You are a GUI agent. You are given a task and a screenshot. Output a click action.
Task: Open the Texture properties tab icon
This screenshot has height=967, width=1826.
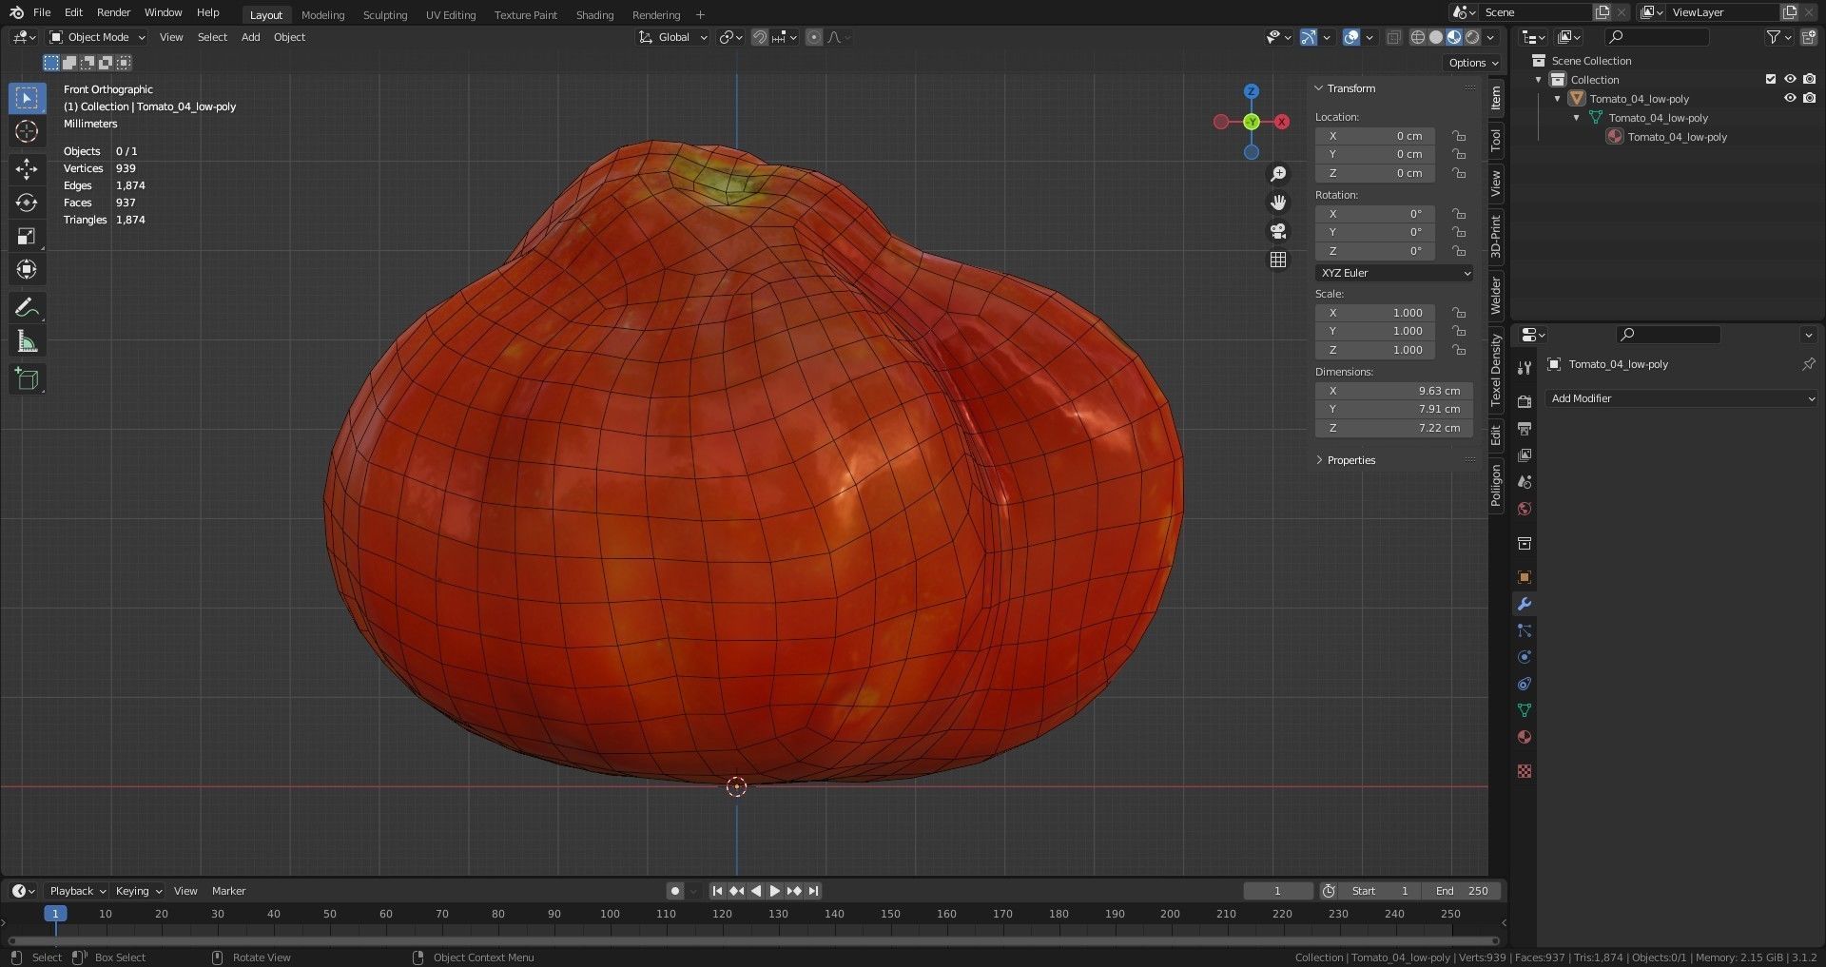1525,771
